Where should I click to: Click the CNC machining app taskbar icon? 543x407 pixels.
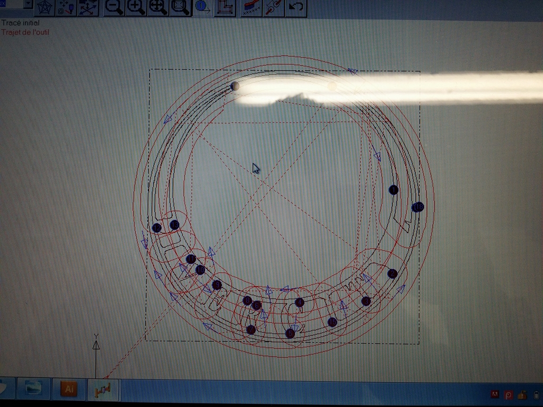click(x=103, y=390)
